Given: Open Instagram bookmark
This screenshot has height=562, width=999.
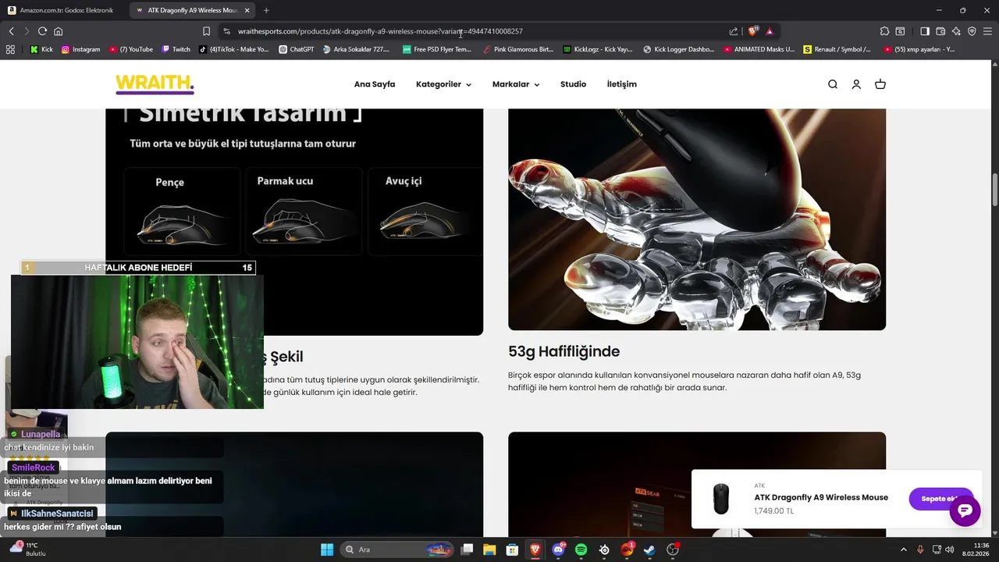Looking at the screenshot, I should pos(80,49).
